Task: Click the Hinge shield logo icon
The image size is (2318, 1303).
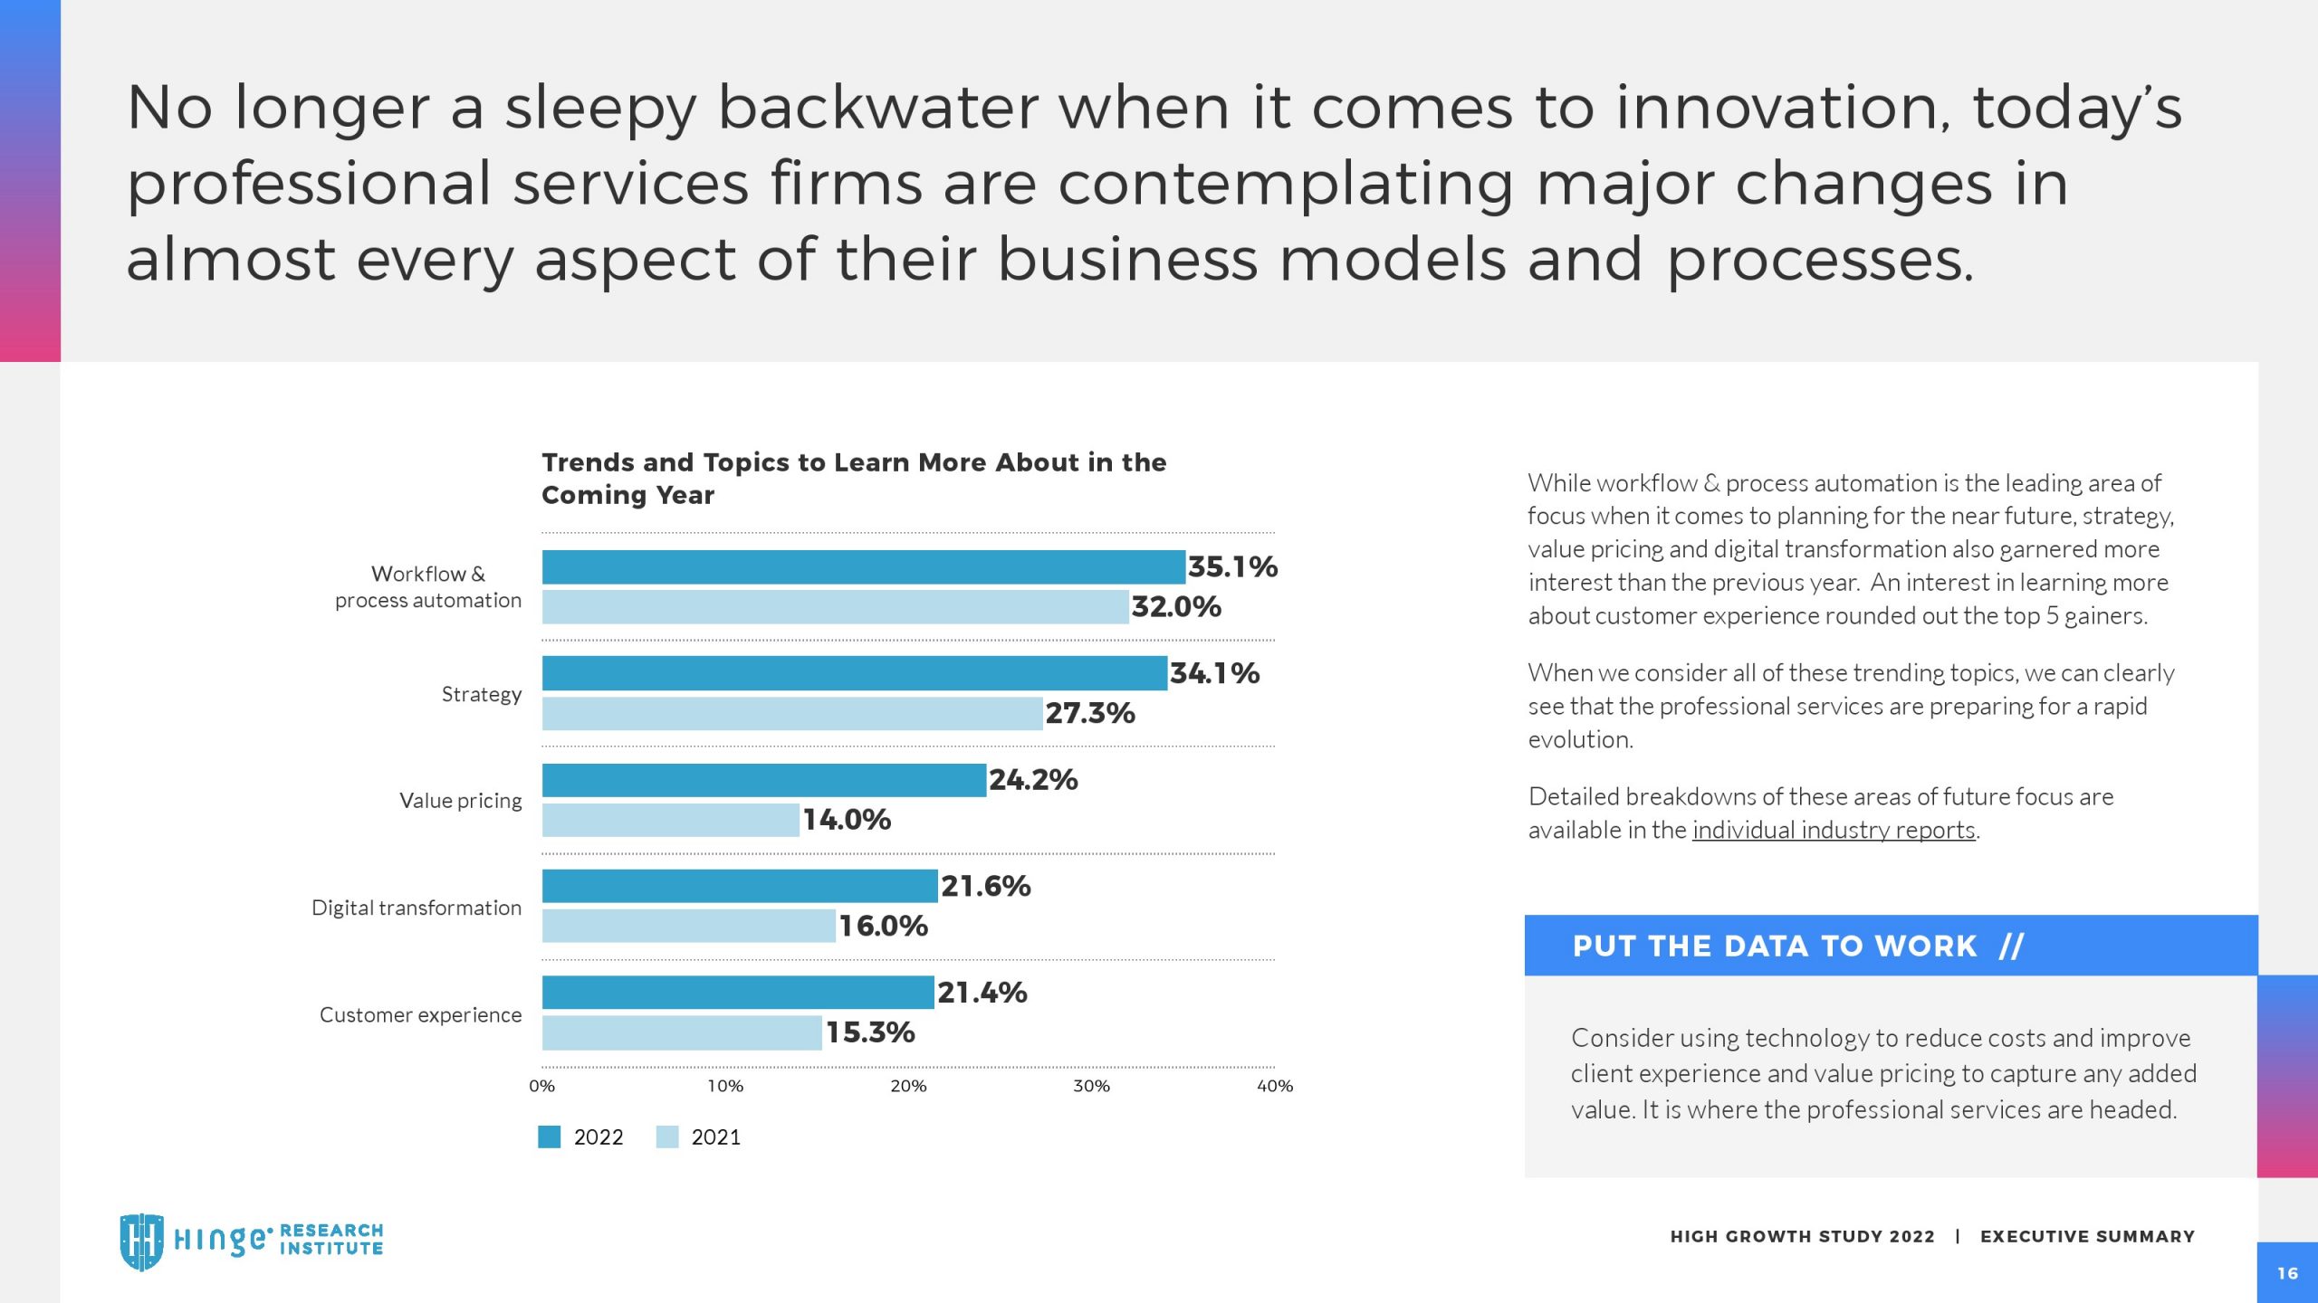Action: pos(141,1241)
